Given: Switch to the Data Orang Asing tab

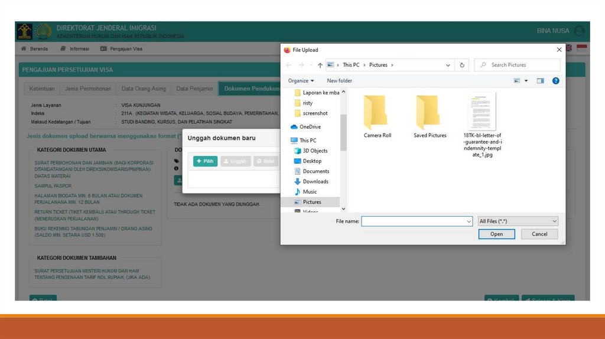Looking at the screenshot, I should (144, 89).
